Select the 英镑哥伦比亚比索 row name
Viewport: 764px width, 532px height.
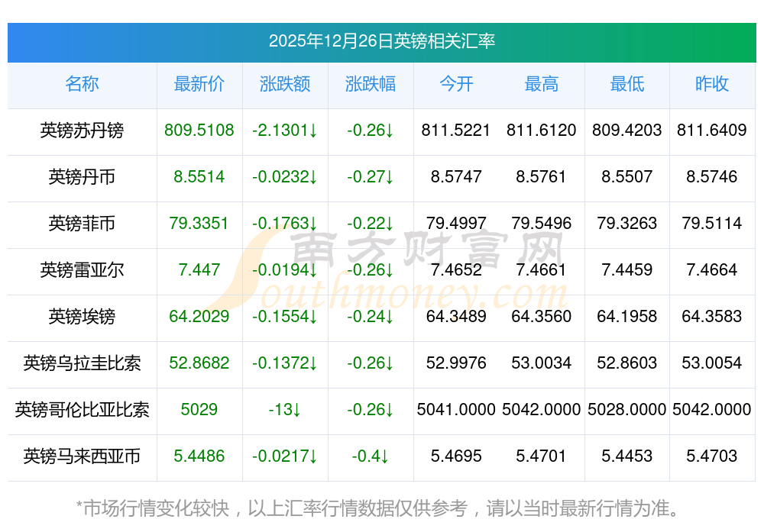[82, 409]
